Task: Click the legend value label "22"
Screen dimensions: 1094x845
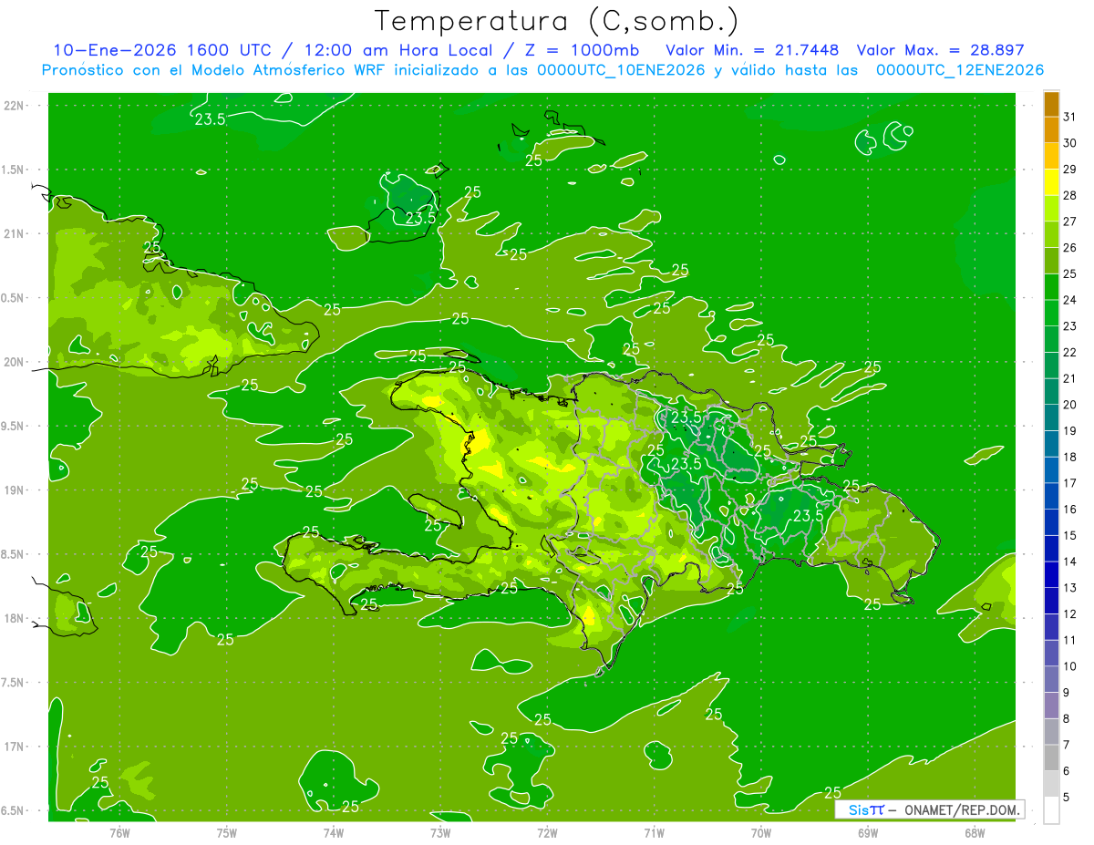Action: click(1070, 352)
